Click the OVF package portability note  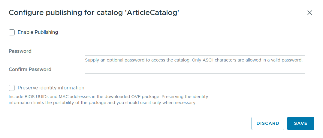pos(108,100)
